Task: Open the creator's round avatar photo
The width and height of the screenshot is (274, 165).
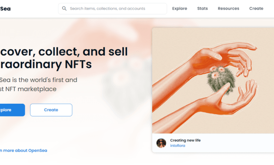Action: (x=161, y=143)
